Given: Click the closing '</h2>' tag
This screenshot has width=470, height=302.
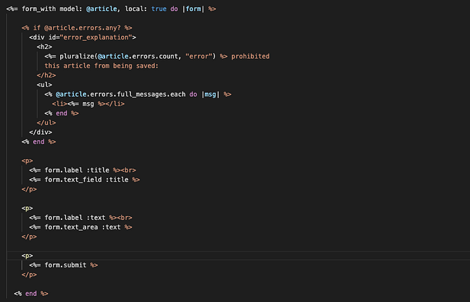Looking at the screenshot, I should coord(46,75).
